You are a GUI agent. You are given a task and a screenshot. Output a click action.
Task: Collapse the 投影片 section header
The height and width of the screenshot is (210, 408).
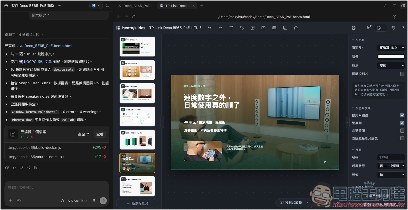pos(358,40)
